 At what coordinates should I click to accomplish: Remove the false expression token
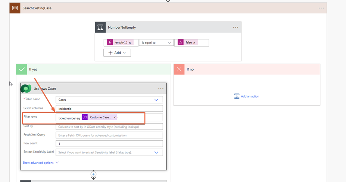tap(194, 43)
